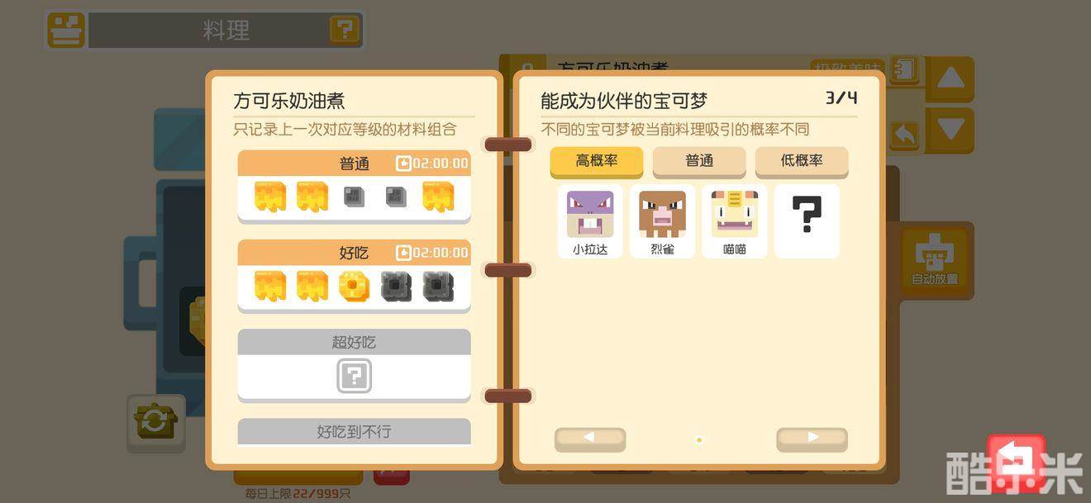Tap the locked 超好吃 recipe question box
The height and width of the screenshot is (503, 1091).
pos(354,377)
